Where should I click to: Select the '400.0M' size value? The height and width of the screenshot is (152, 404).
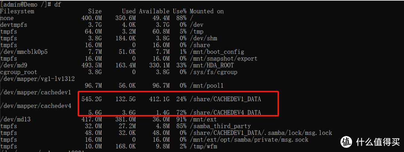(x=92, y=18)
